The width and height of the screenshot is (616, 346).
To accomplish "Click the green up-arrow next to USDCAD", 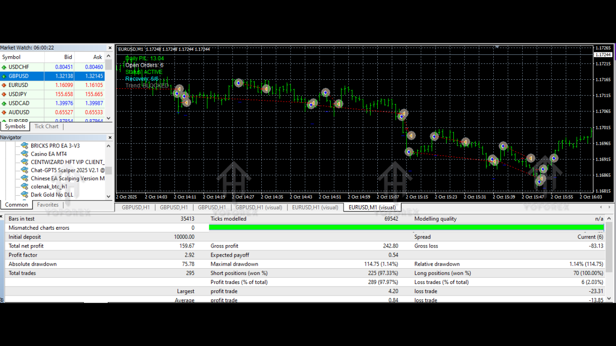I will click(4, 103).
